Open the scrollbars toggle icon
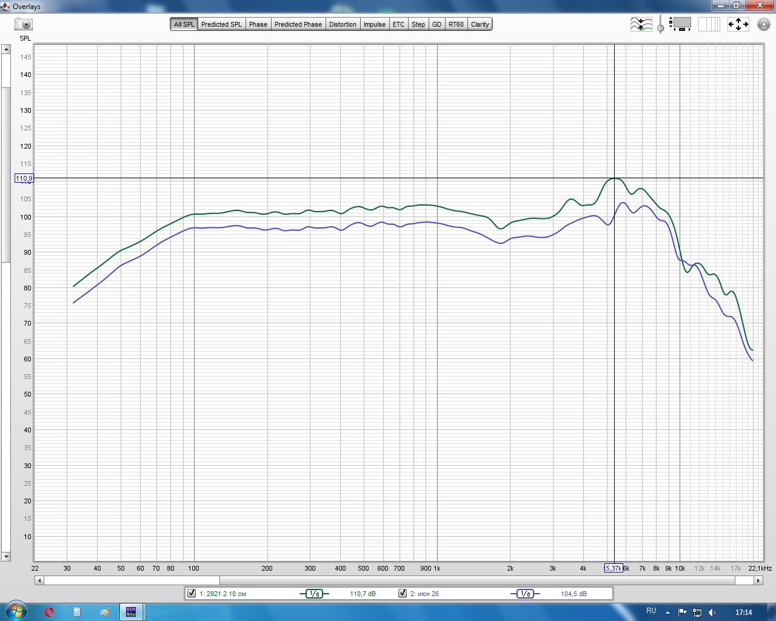The width and height of the screenshot is (776, 621). pyautogui.click(x=681, y=24)
